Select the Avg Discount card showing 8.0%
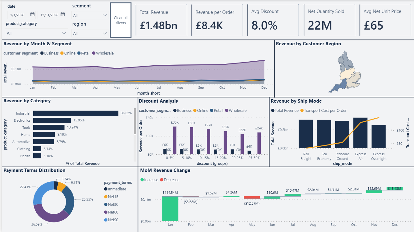The width and height of the screenshot is (414, 232). [273, 20]
